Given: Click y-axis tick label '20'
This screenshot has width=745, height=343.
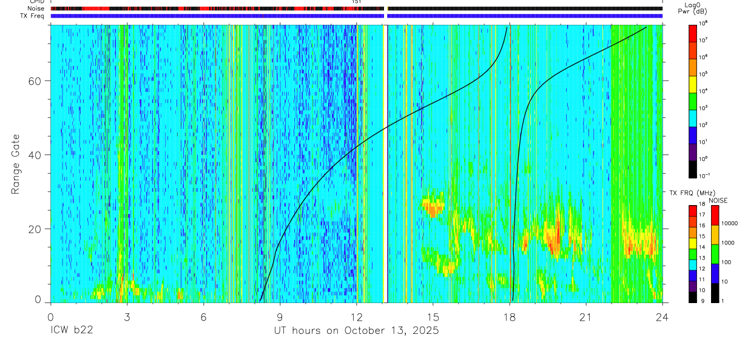Looking at the screenshot, I should 35,229.
